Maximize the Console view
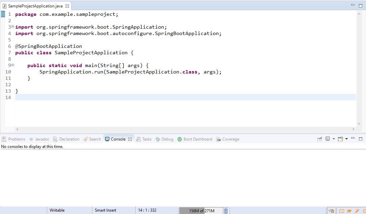 [x=361, y=139]
